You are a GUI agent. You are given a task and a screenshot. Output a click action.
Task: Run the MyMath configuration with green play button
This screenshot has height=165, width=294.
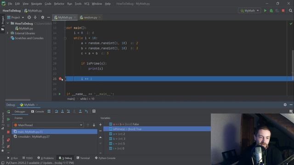[x=265, y=11]
